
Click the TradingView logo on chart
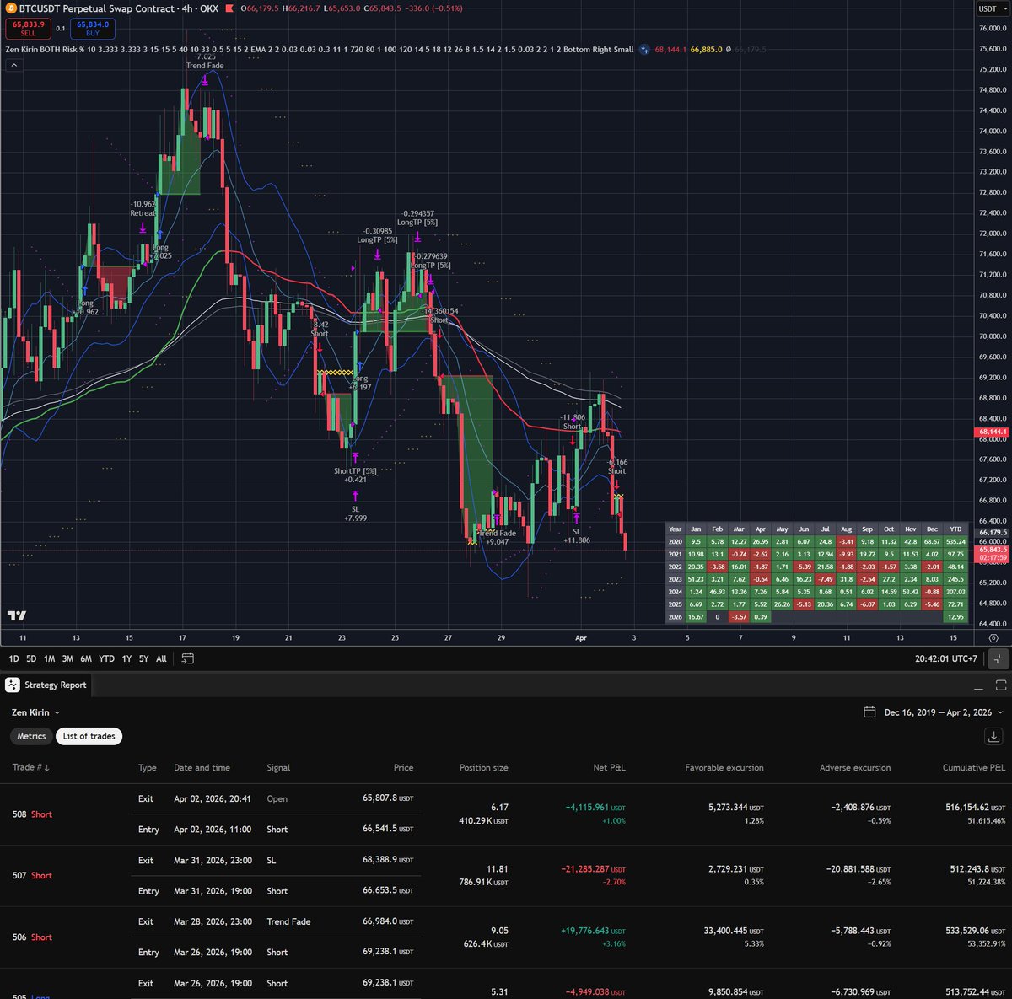(x=16, y=616)
